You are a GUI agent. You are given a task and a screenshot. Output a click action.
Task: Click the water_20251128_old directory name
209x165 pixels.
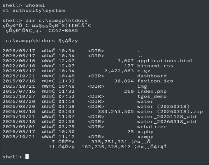(x=166, y=117)
